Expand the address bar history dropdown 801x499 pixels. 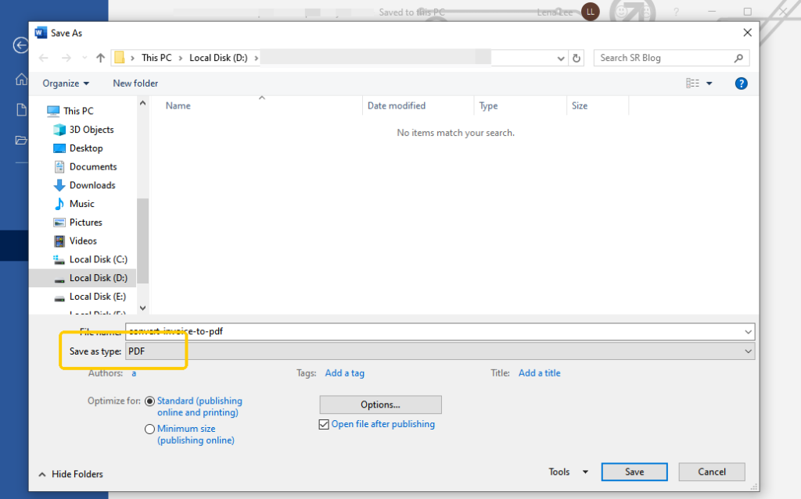(561, 58)
